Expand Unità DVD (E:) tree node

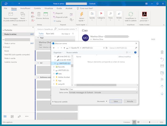[x=55, y=56]
